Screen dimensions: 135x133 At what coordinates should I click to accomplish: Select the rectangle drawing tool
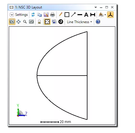pyautogui.click(x=67, y=15)
